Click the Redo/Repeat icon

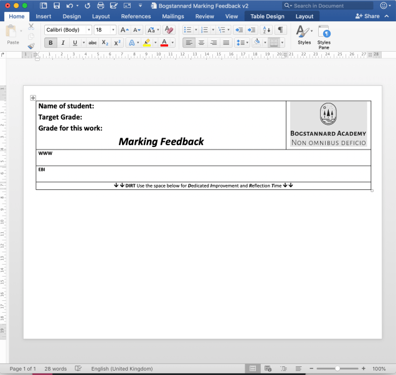[87, 6]
